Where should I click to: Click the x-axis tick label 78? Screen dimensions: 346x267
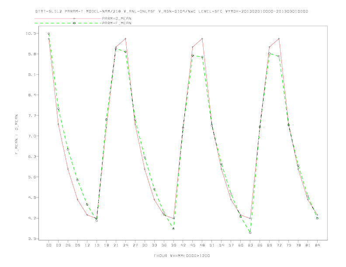coord(298,245)
